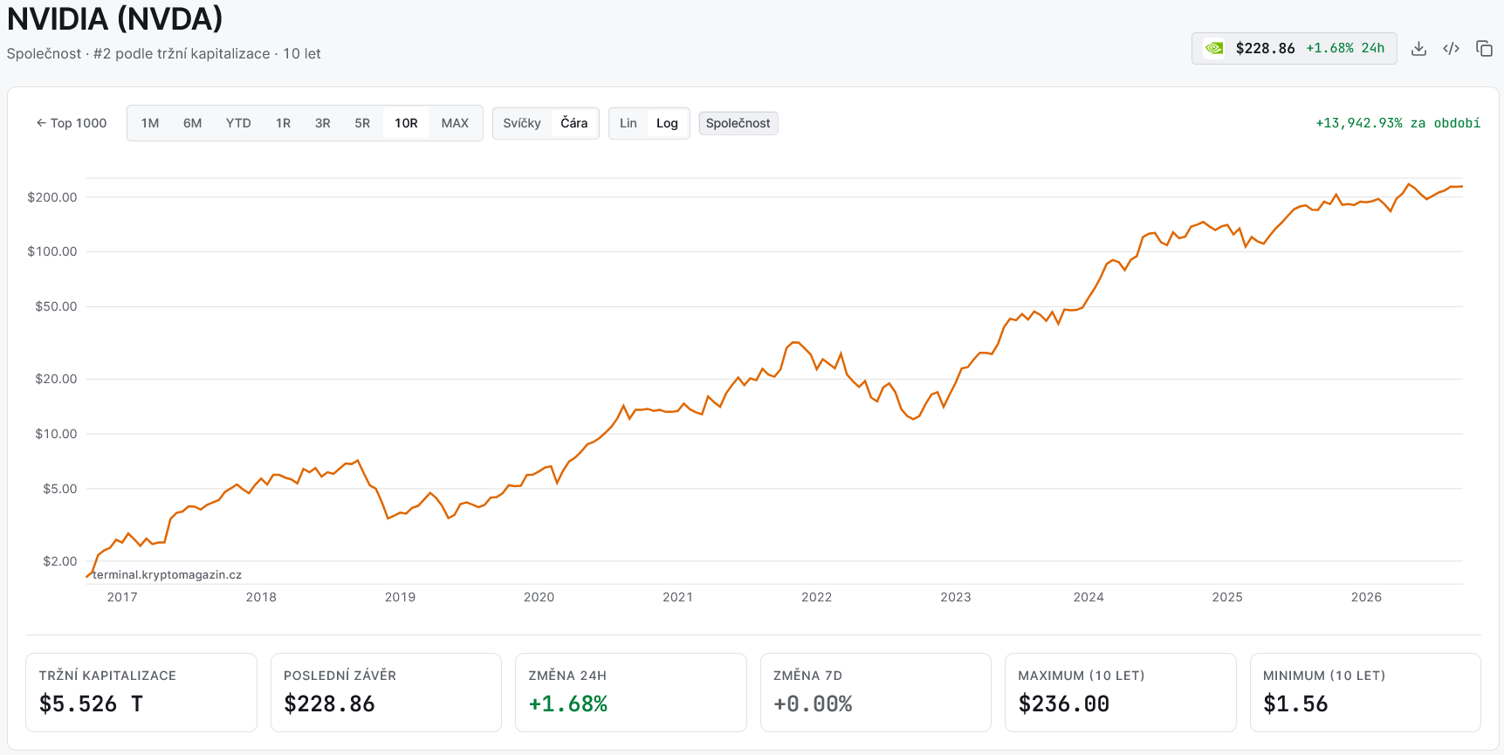Screen dimensions: 1504x755
Task: Open the embed code icon
Action: (x=1451, y=49)
